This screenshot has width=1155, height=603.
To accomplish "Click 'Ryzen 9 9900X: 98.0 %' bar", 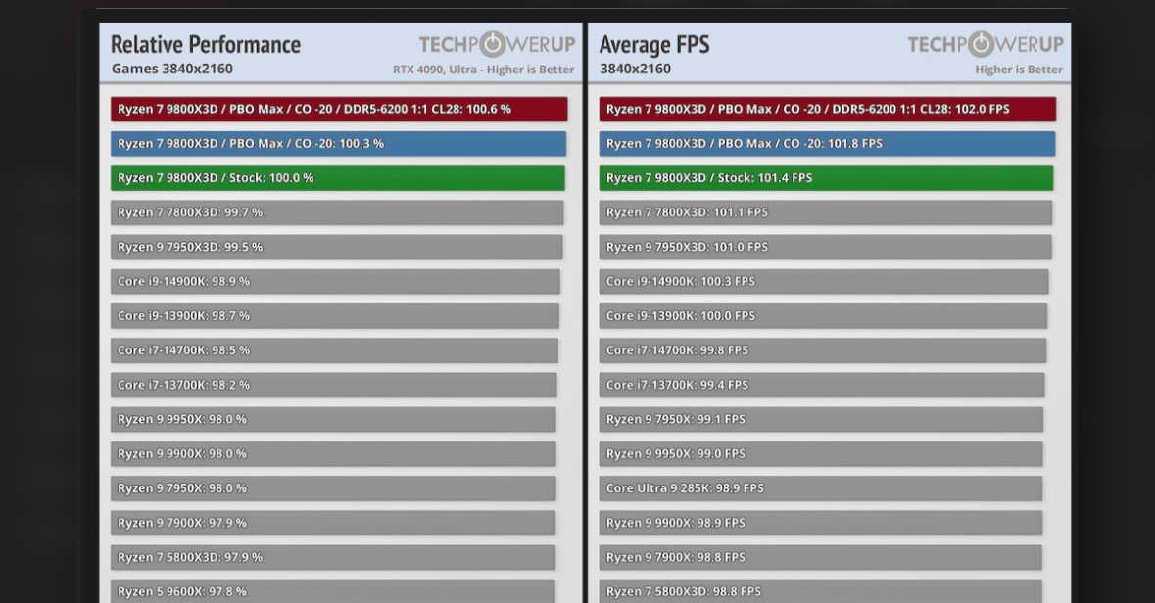I will pos(333,454).
